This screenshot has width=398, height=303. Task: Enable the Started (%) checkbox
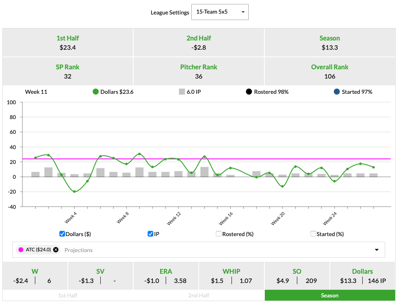[x=313, y=234]
